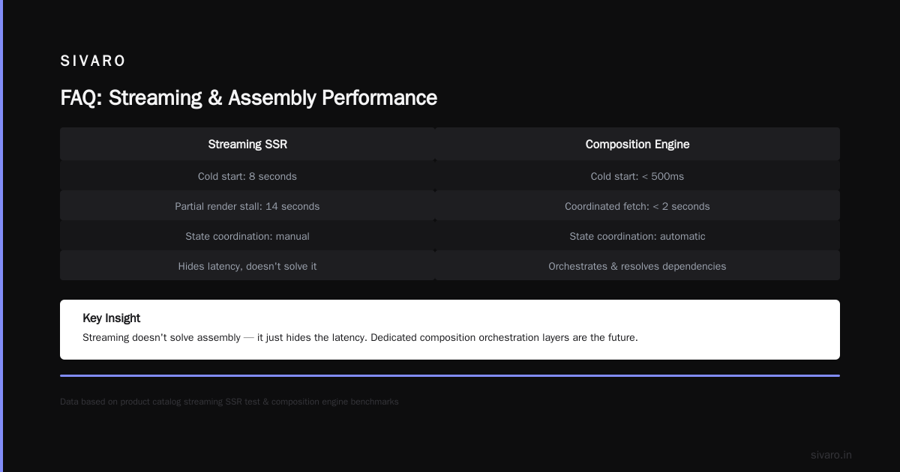Click the SIVARO brand logo text
Image resolution: width=900 pixels, height=472 pixels.
[93, 61]
